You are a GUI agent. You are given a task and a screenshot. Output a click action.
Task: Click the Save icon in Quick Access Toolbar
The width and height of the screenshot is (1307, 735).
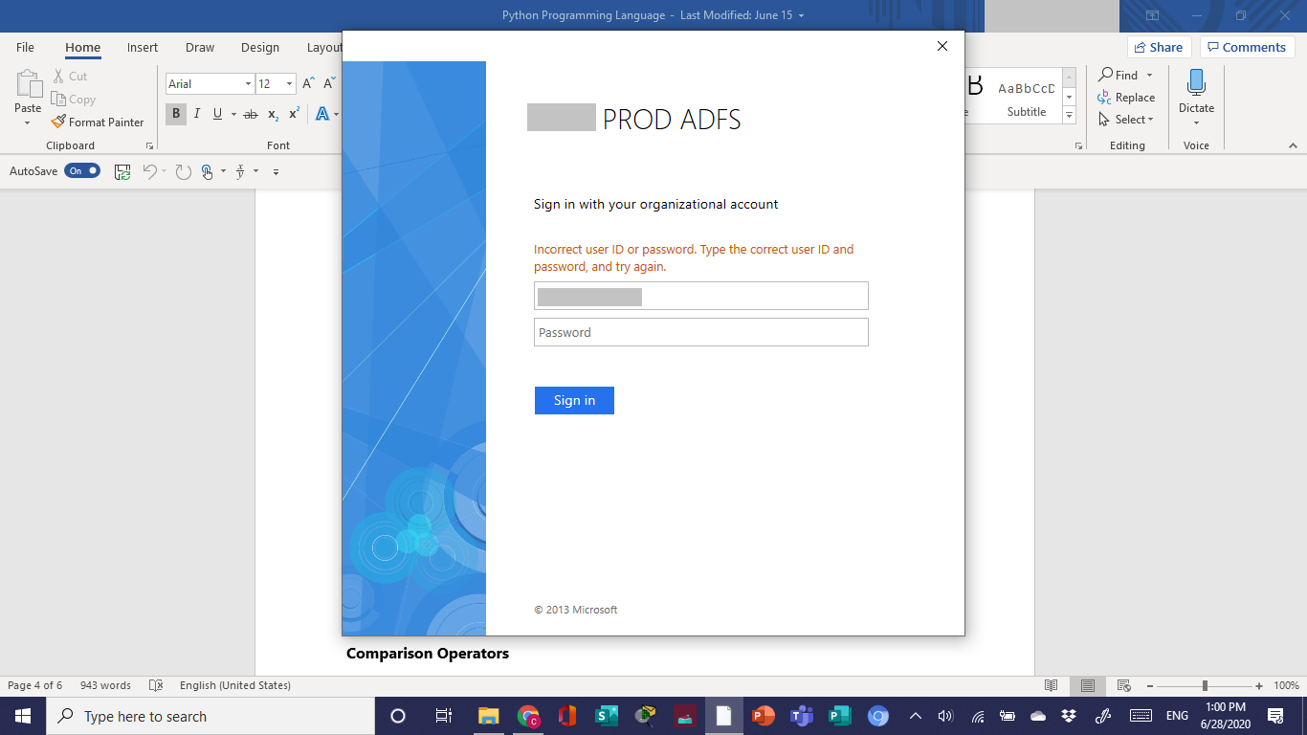(x=122, y=172)
